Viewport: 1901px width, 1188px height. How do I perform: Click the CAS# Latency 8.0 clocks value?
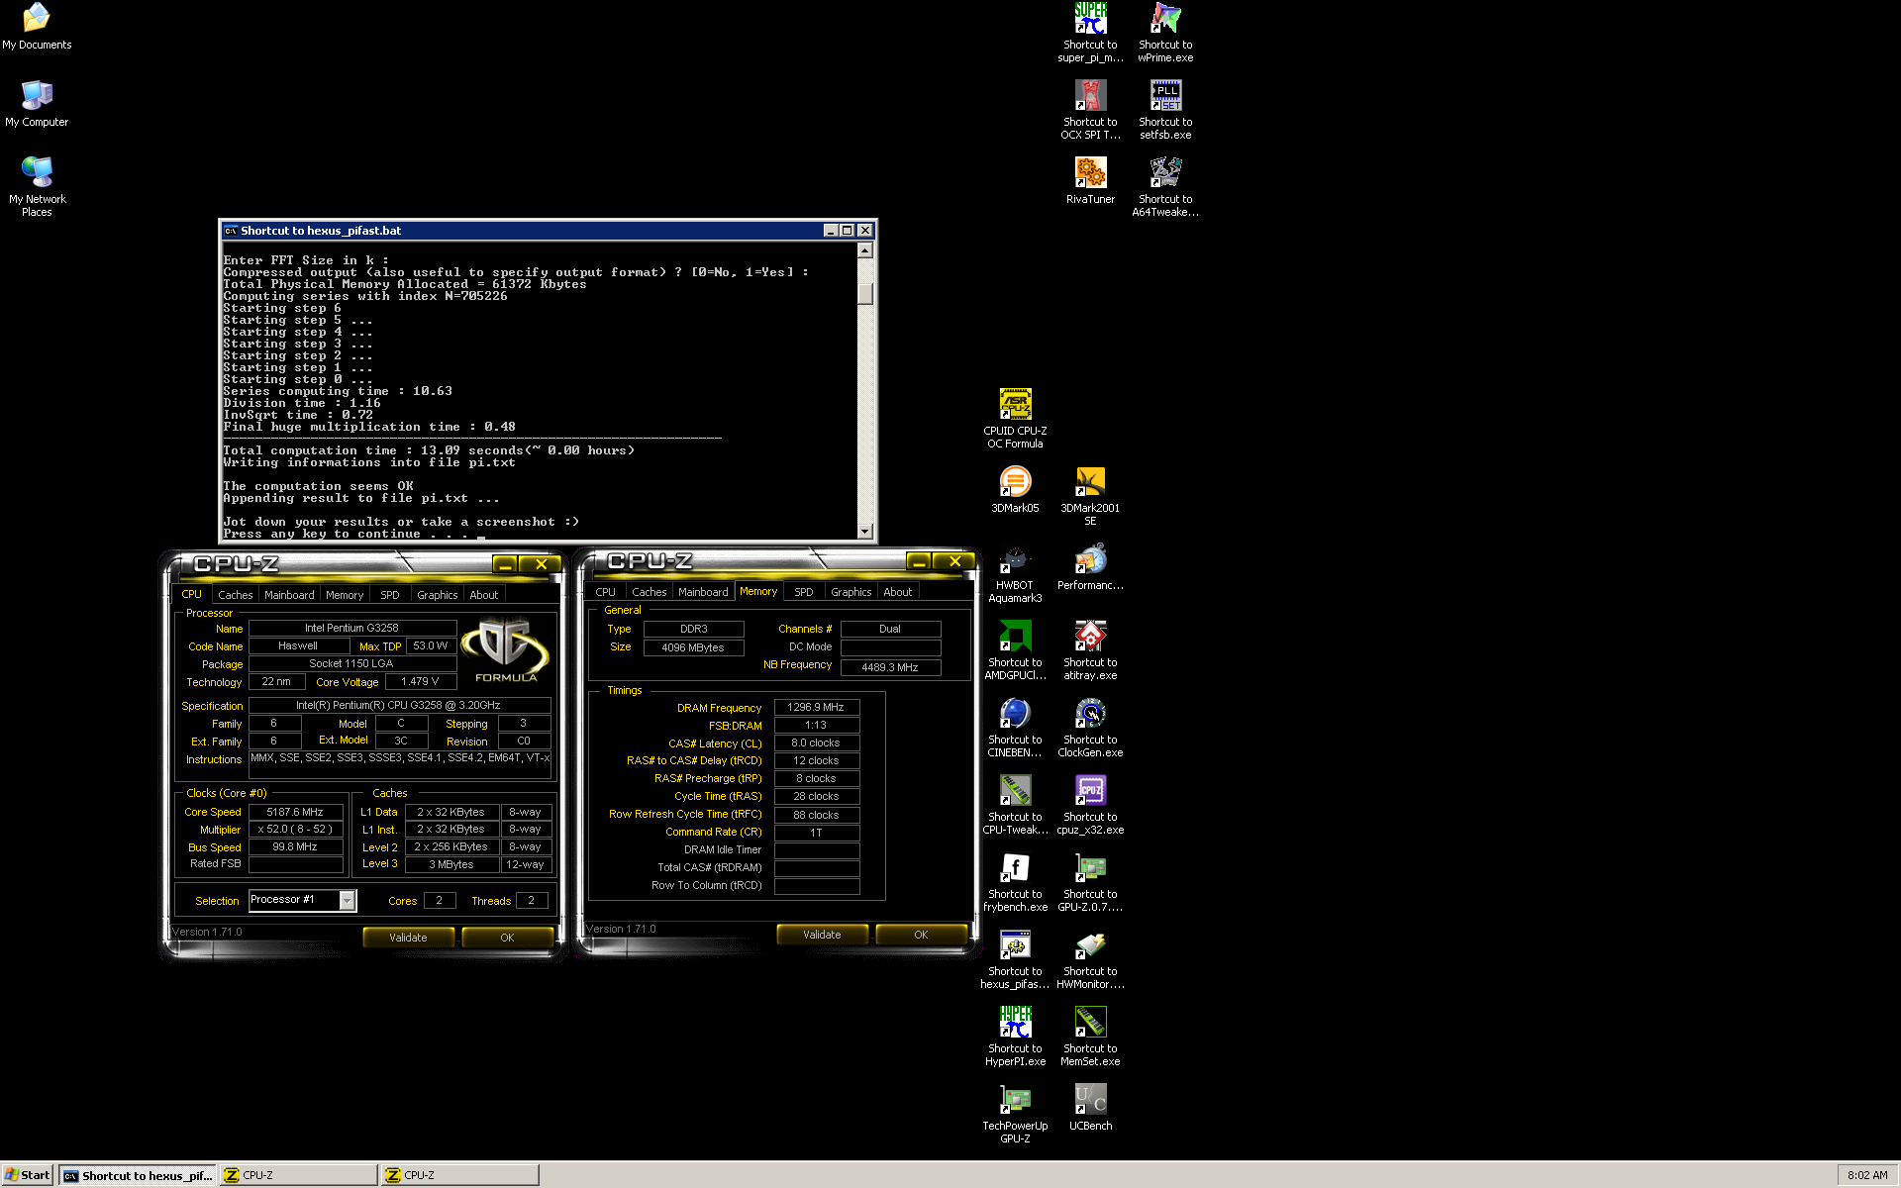(x=816, y=742)
